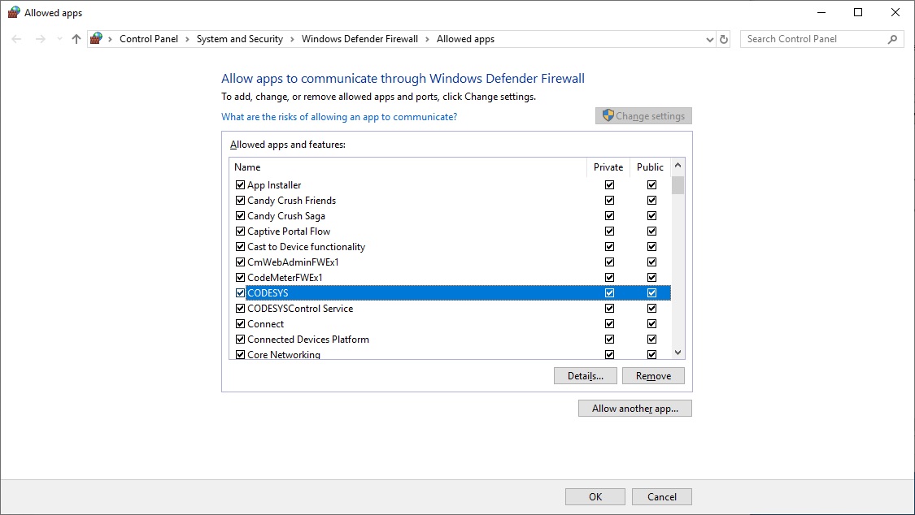Uncheck CodeMeterFWEx1 Public checkbox
The width and height of the screenshot is (915, 515).
click(651, 277)
